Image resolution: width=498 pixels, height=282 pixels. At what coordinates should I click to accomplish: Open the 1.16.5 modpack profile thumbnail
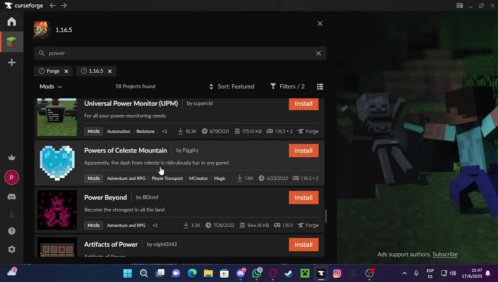tap(42, 30)
